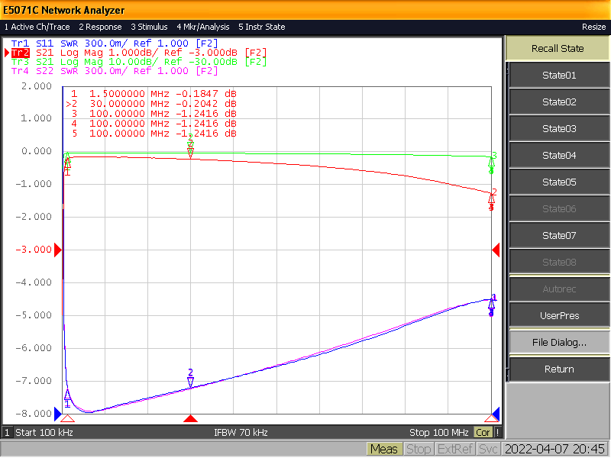
Task: Select trace Tr4 S22 SWR label
Action: [114, 71]
